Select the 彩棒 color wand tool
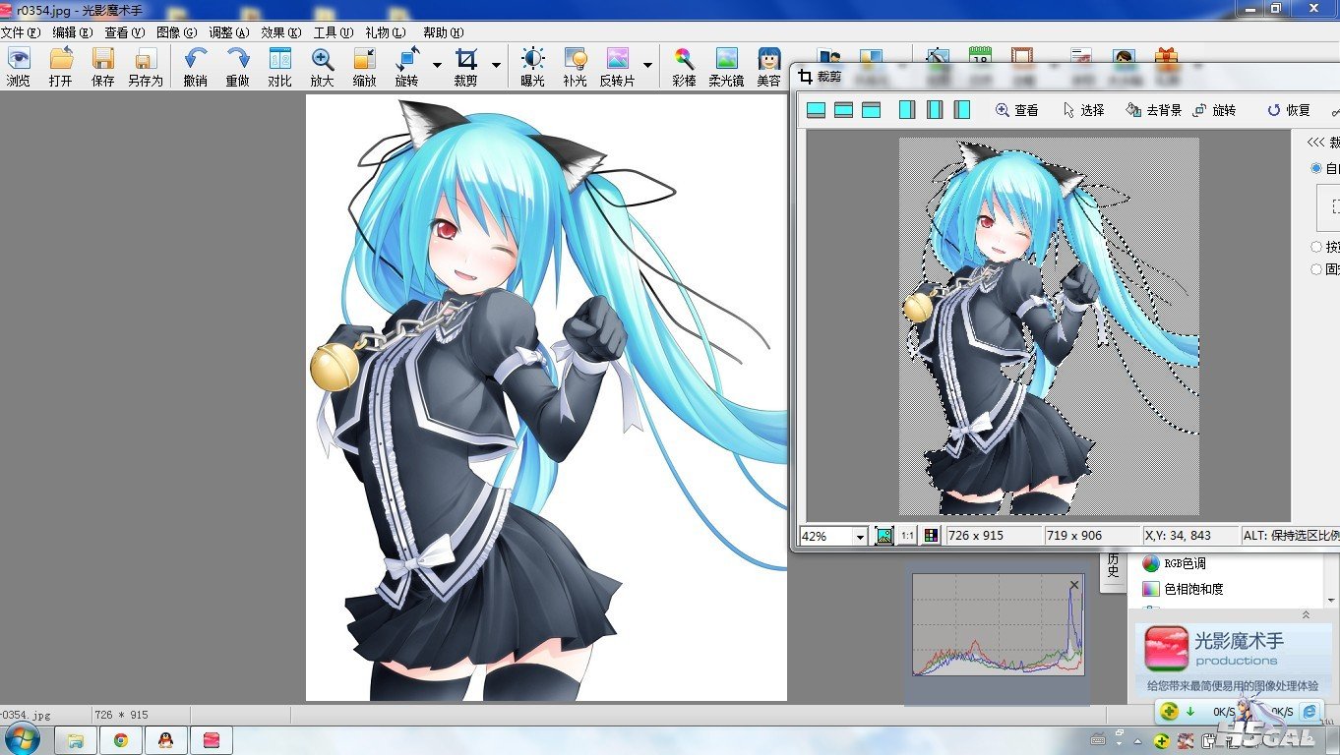1340x755 pixels. coord(684,68)
